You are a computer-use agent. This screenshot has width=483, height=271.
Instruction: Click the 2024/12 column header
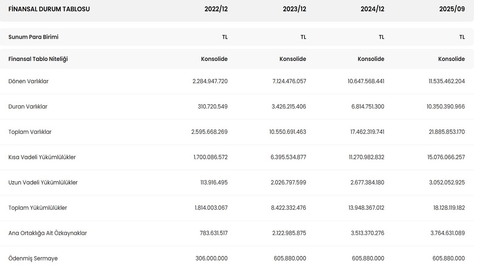tap(372, 9)
